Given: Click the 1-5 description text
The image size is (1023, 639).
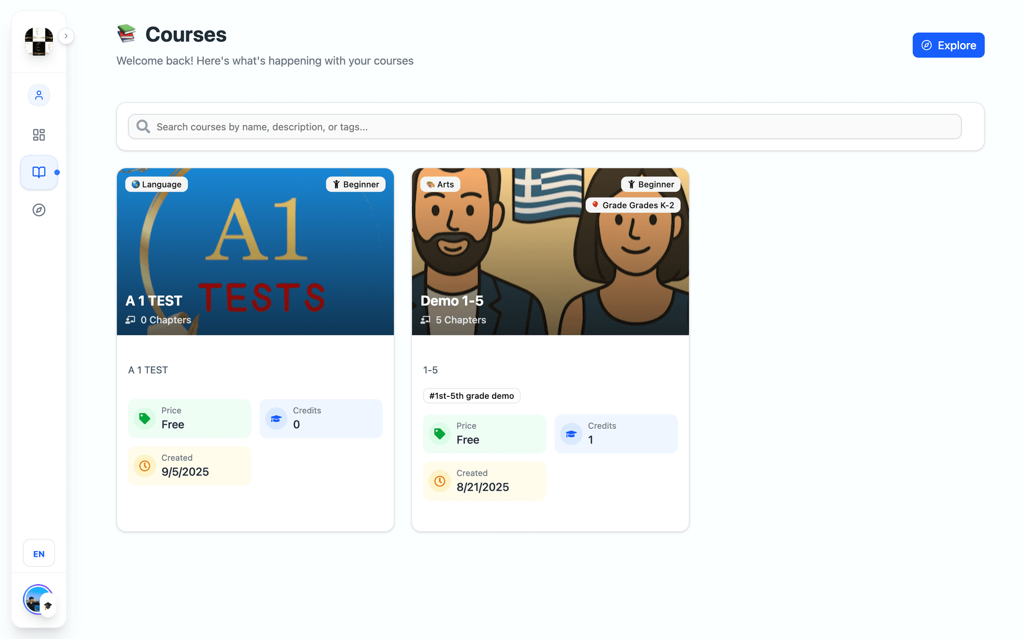Looking at the screenshot, I should point(431,370).
